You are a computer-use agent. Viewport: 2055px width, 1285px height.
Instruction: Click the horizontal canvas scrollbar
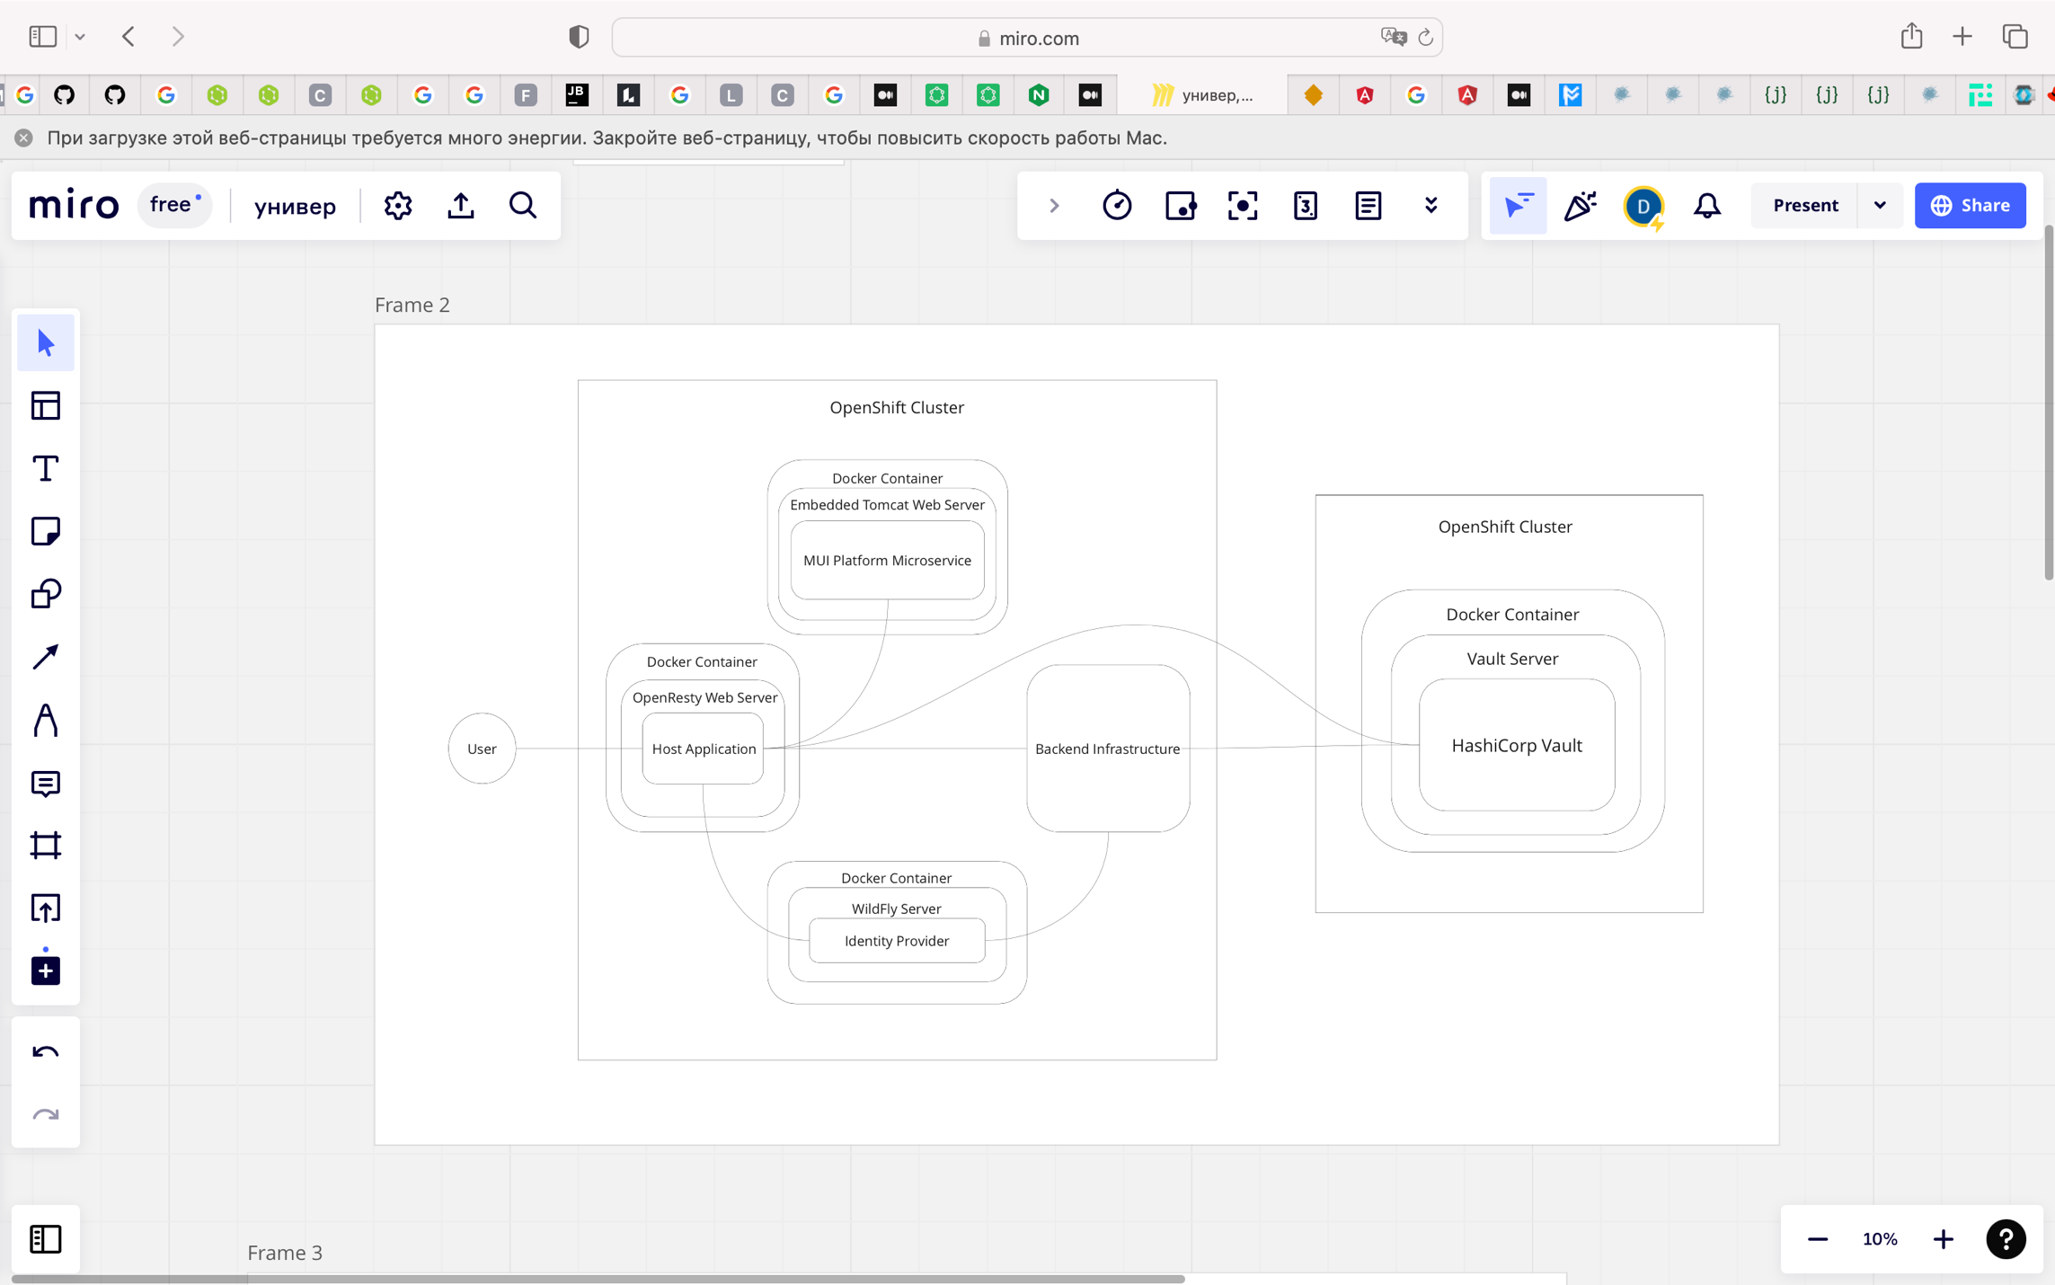pos(598,1278)
